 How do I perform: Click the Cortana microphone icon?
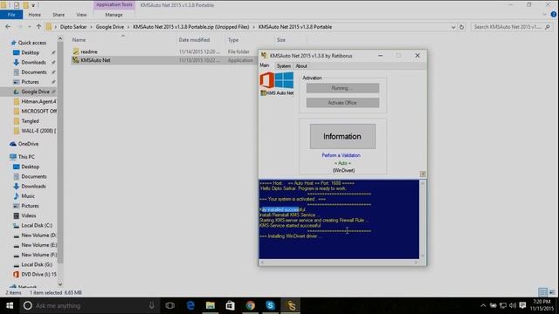coord(151,305)
